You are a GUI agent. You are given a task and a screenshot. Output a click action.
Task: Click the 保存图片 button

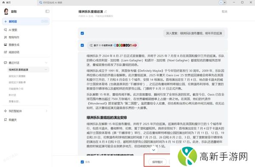coord(157,162)
